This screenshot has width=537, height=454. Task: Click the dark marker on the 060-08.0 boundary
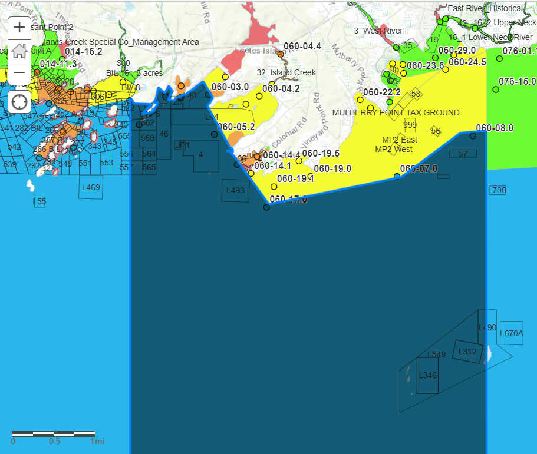click(473, 136)
